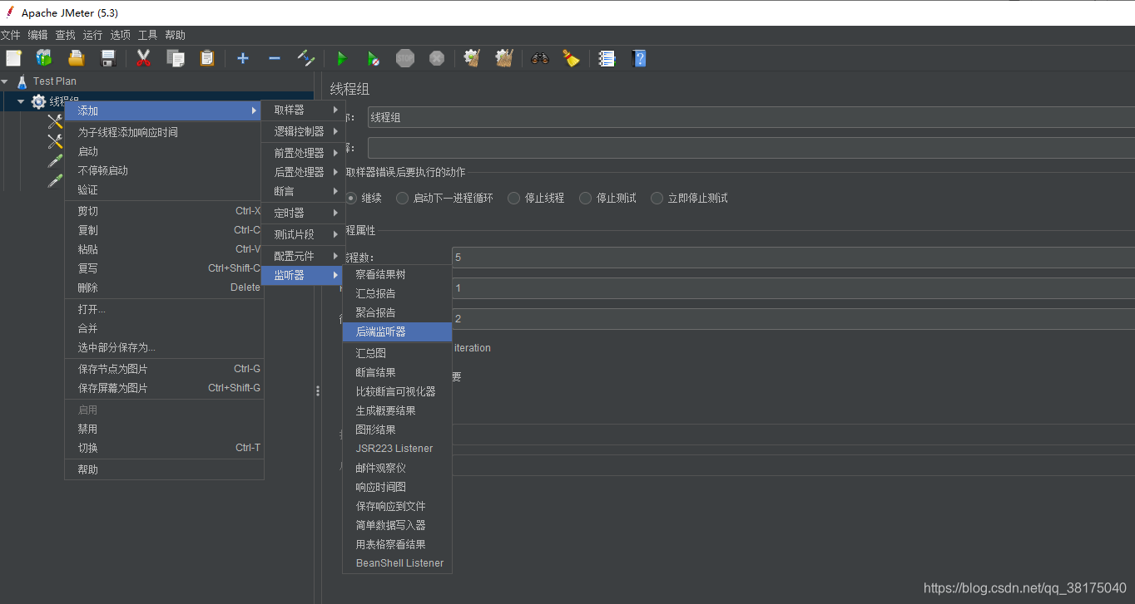Image resolution: width=1135 pixels, height=604 pixels.
Task: Expand the 逻辑控制器 submenu
Action: coord(304,131)
